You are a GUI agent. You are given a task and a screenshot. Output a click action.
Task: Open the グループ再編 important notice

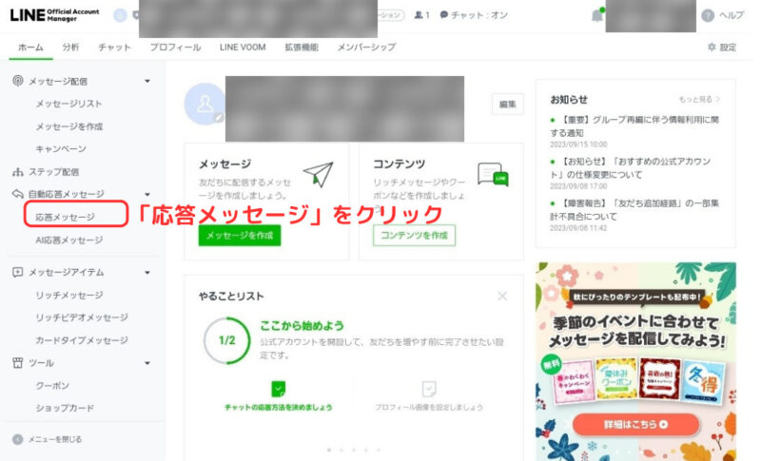634,126
